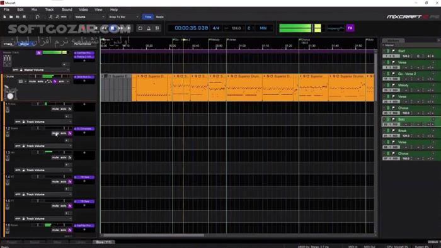Open track 1.1 Track Volume dropdown
Screen dimensions: 441x248
pos(43,122)
